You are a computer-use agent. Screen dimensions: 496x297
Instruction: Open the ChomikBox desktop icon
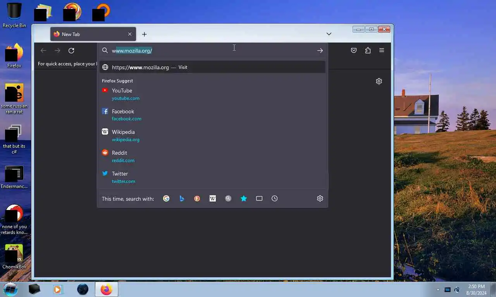(x=14, y=257)
